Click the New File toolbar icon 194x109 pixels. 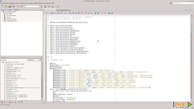(x=3, y=6)
